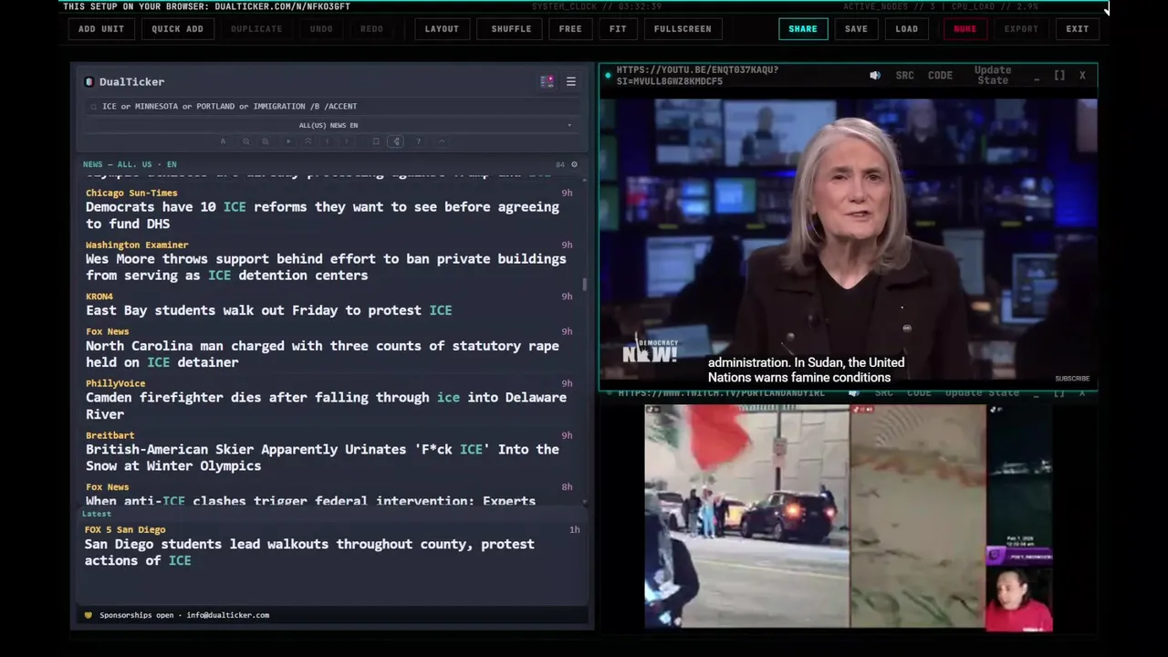This screenshot has height=657, width=1168.
Task: Close the YouTube video unit
Action: click(x=1082, y=76)
